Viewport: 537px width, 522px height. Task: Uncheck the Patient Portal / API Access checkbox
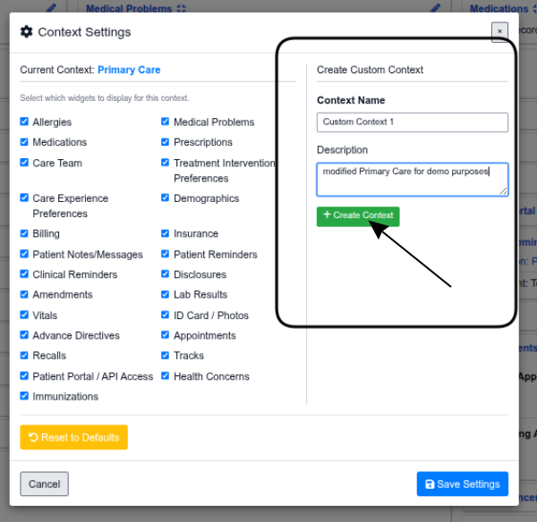click(x=24, y=376)
